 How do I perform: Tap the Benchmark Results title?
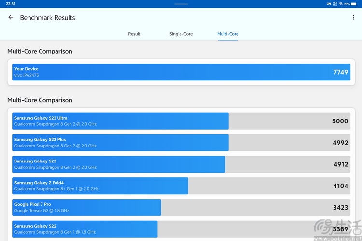point(48,18)
